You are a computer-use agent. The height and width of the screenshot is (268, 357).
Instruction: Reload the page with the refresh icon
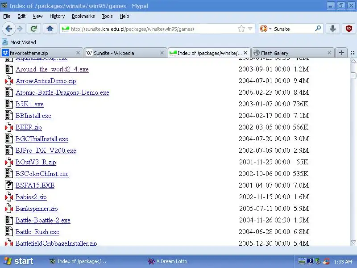34,29
